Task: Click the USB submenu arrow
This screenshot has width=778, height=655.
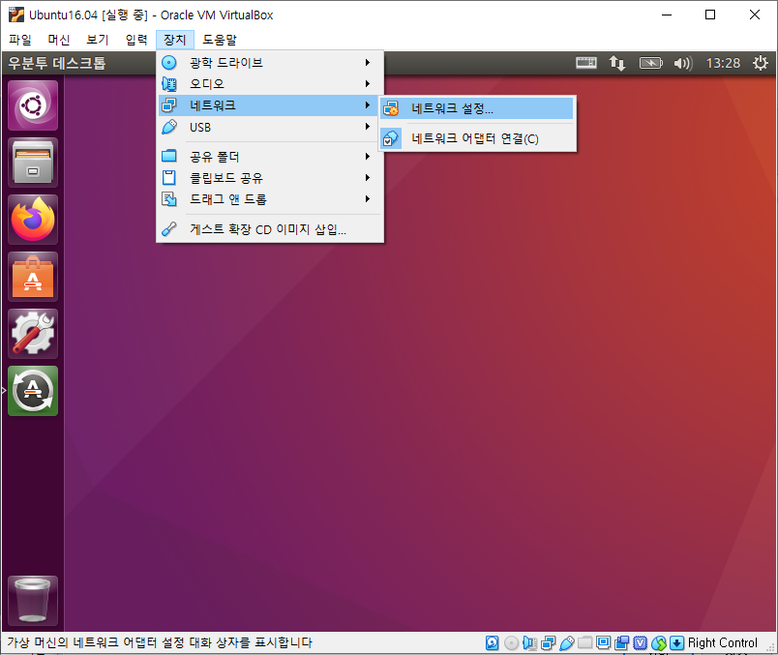Action: [368, 127]
